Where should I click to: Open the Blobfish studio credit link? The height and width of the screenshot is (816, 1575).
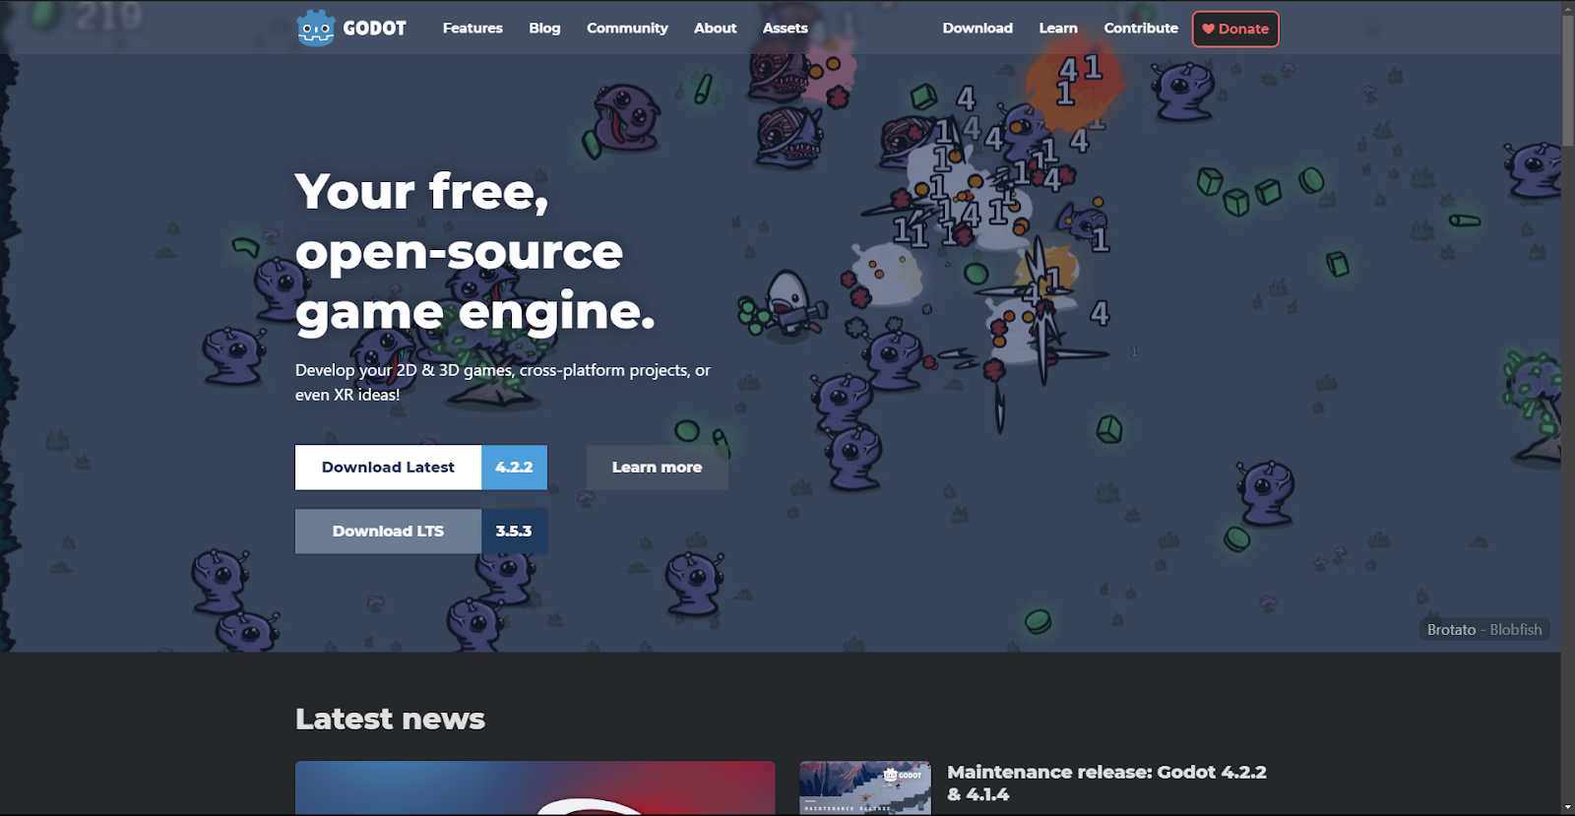coord(1516,630)
